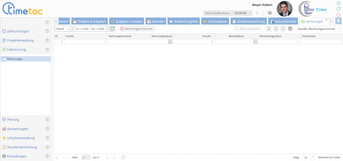Open the Rechnungsdatum calendar picker
This screenshot has height=161, width=343.
point(170,42)
